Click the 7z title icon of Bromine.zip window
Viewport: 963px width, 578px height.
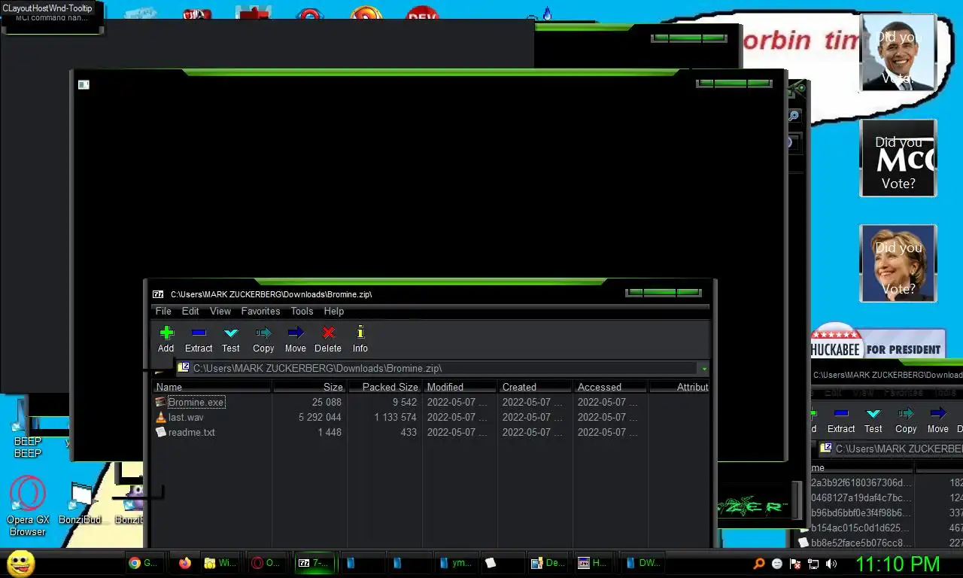point(158,294)
